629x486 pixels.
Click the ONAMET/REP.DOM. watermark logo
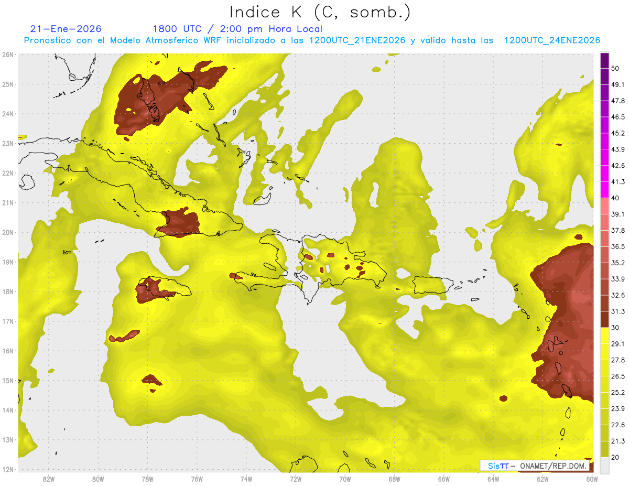coord(535,466)
